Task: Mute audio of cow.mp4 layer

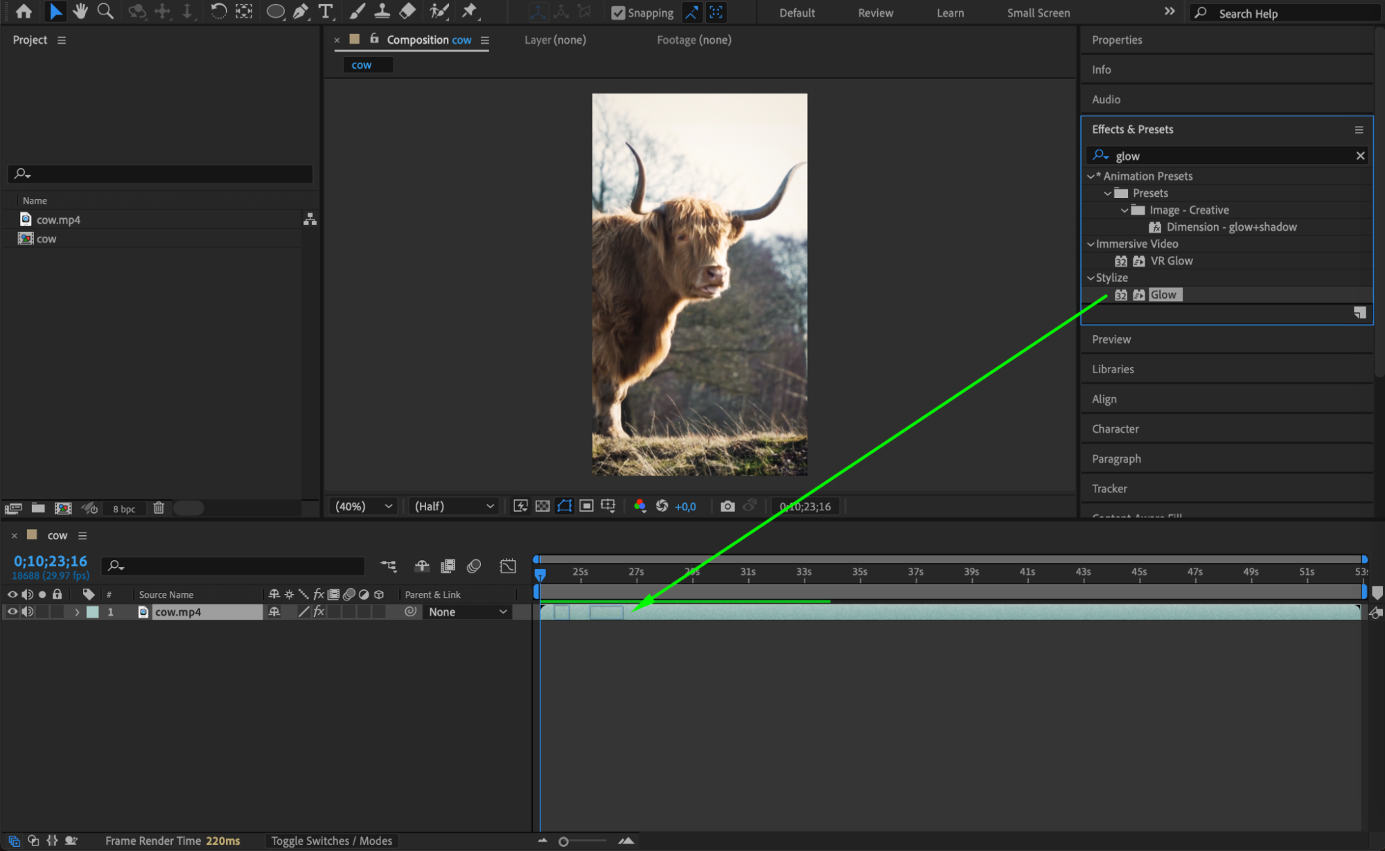Action: (x=27, y=611)
